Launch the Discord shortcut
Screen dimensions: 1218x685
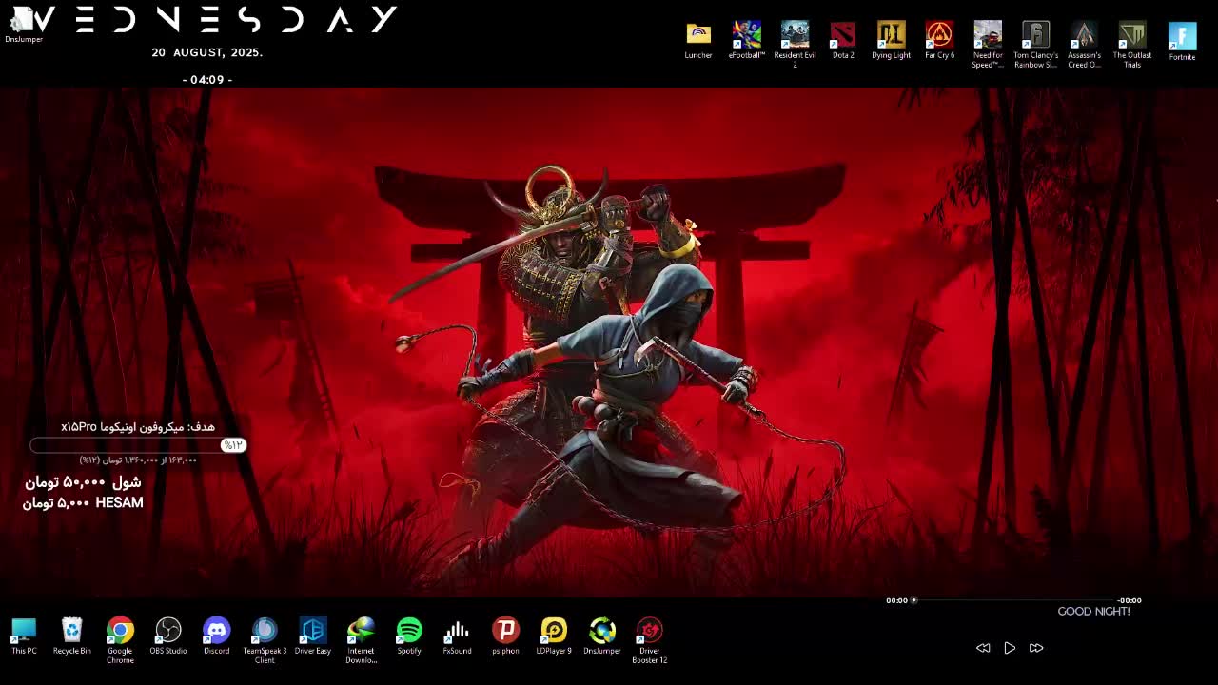(x=217, y=636)
